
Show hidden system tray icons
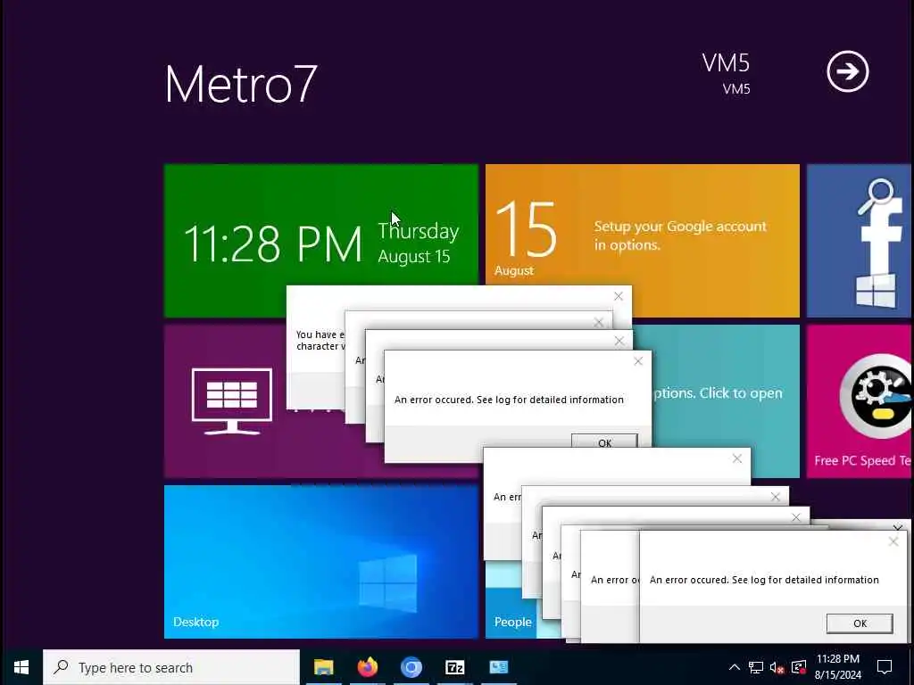coord(735,667)
